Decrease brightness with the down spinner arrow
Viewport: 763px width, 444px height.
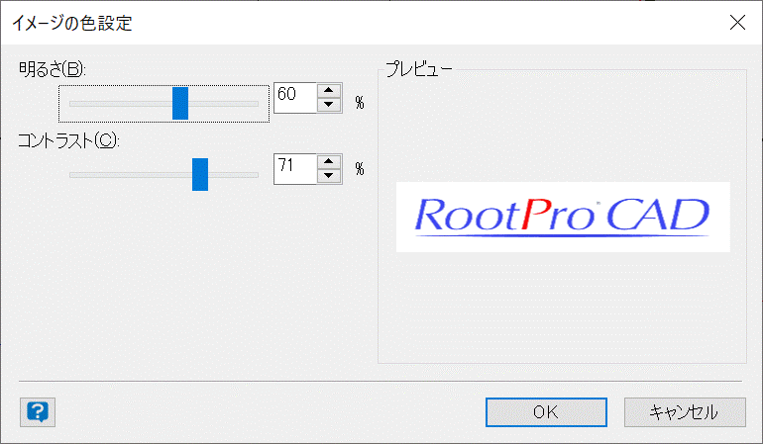click(x=329, y=105)
